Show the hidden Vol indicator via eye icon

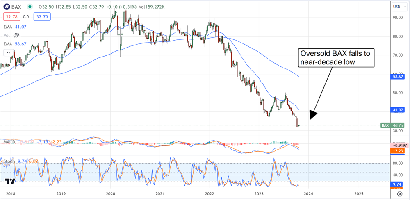pyautogui.click(x=19, y=36)
